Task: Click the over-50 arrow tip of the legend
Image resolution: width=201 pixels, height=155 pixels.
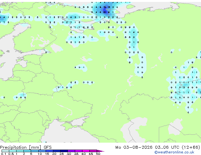Action: click(x=101, y=151)
